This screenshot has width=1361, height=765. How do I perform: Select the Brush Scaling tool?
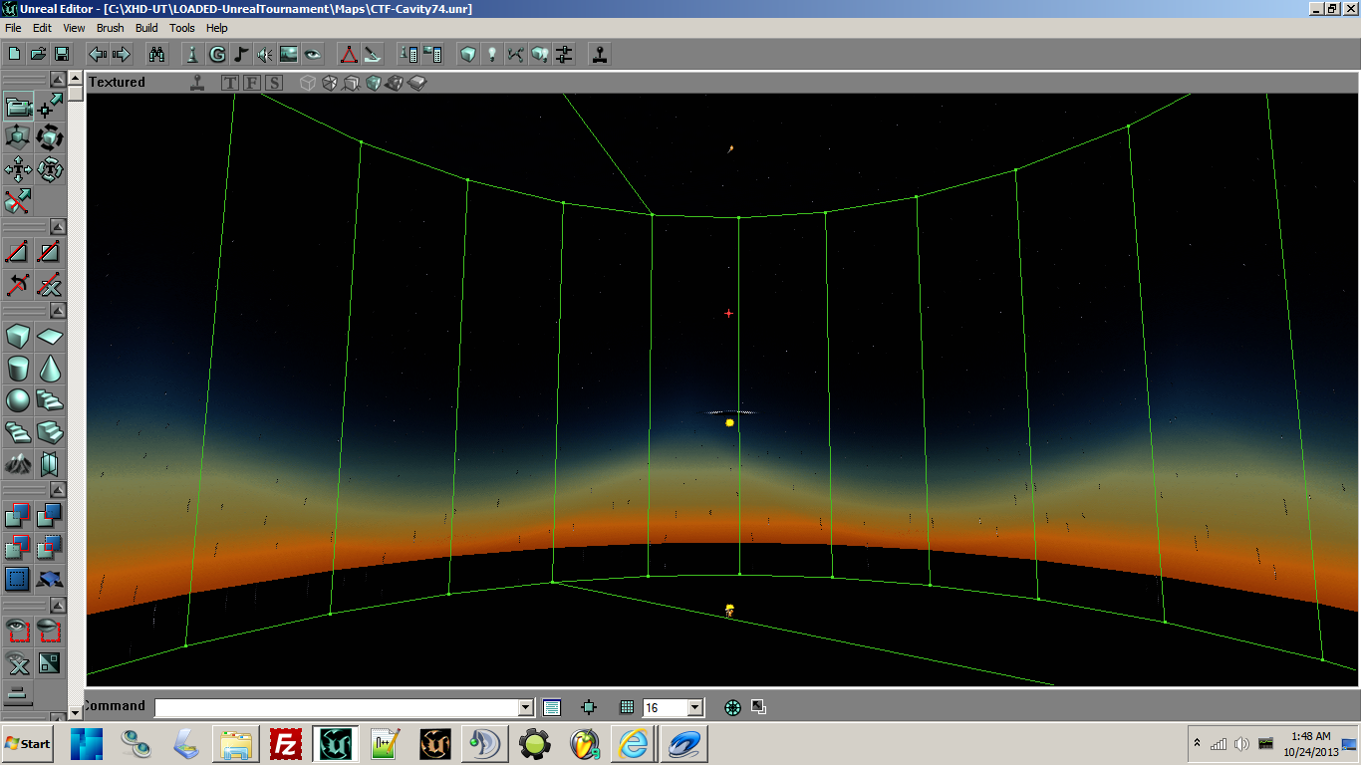coord(18,137)
